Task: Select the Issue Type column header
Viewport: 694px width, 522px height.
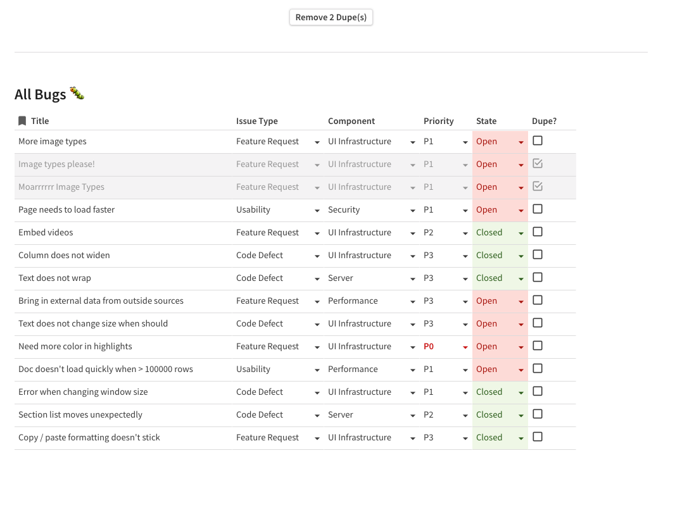Action: (256, 121)
